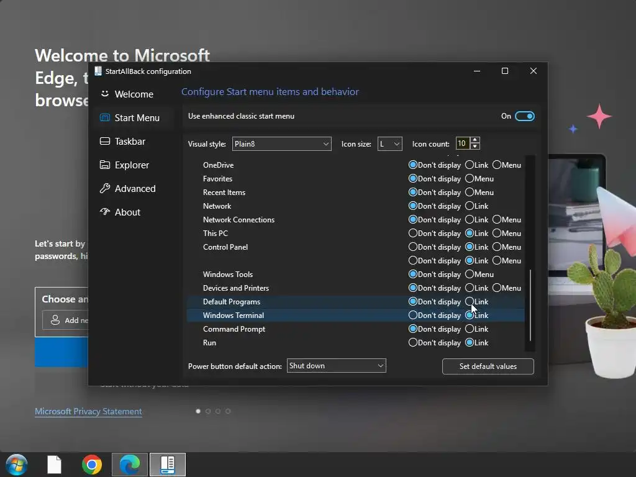Click the Add new profile person icon in Edge
The image size is (636, 477).
click(x=55, y=320)
